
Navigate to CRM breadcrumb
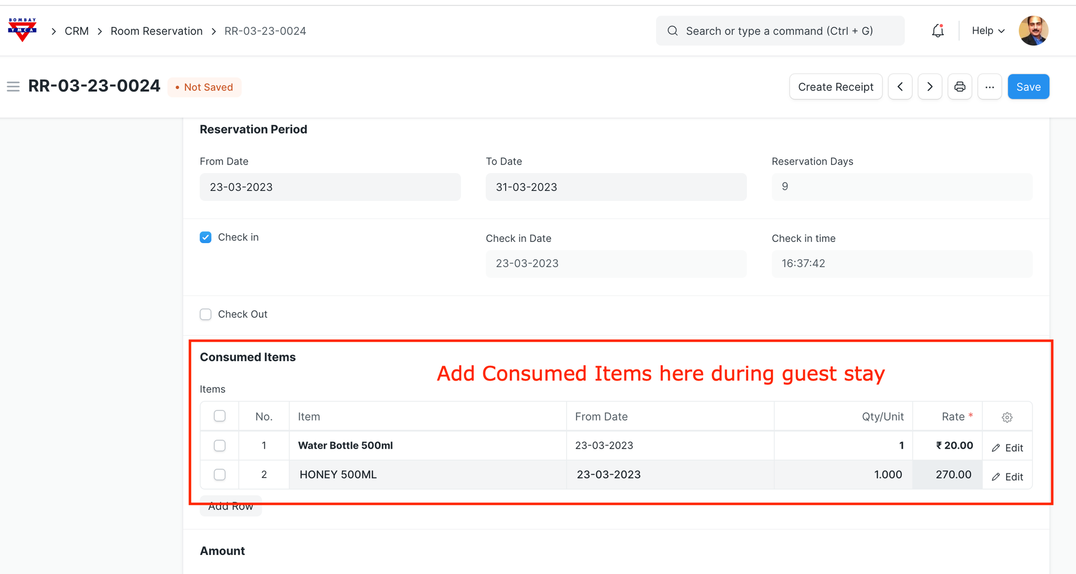[x=77, y=31]
